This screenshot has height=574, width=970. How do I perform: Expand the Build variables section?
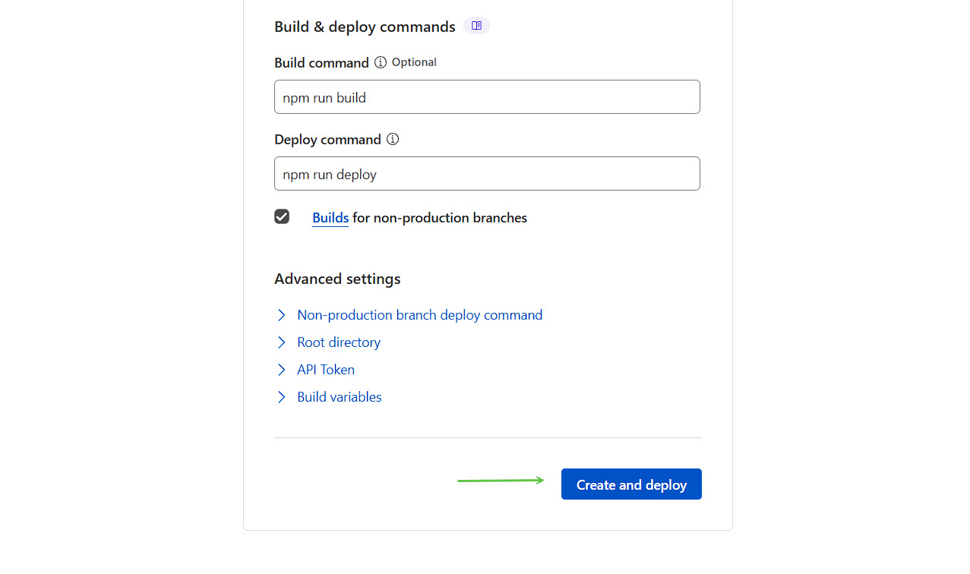(x=340, y=397)
